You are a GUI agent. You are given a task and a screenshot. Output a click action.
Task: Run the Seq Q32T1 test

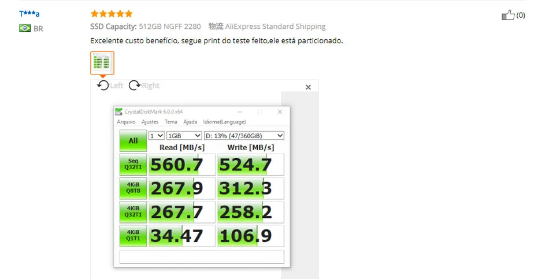click(x=133, y=164)
